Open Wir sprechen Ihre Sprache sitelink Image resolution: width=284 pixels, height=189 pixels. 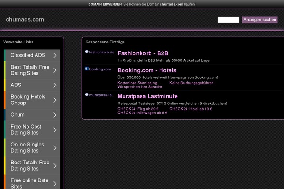(140, 87)
